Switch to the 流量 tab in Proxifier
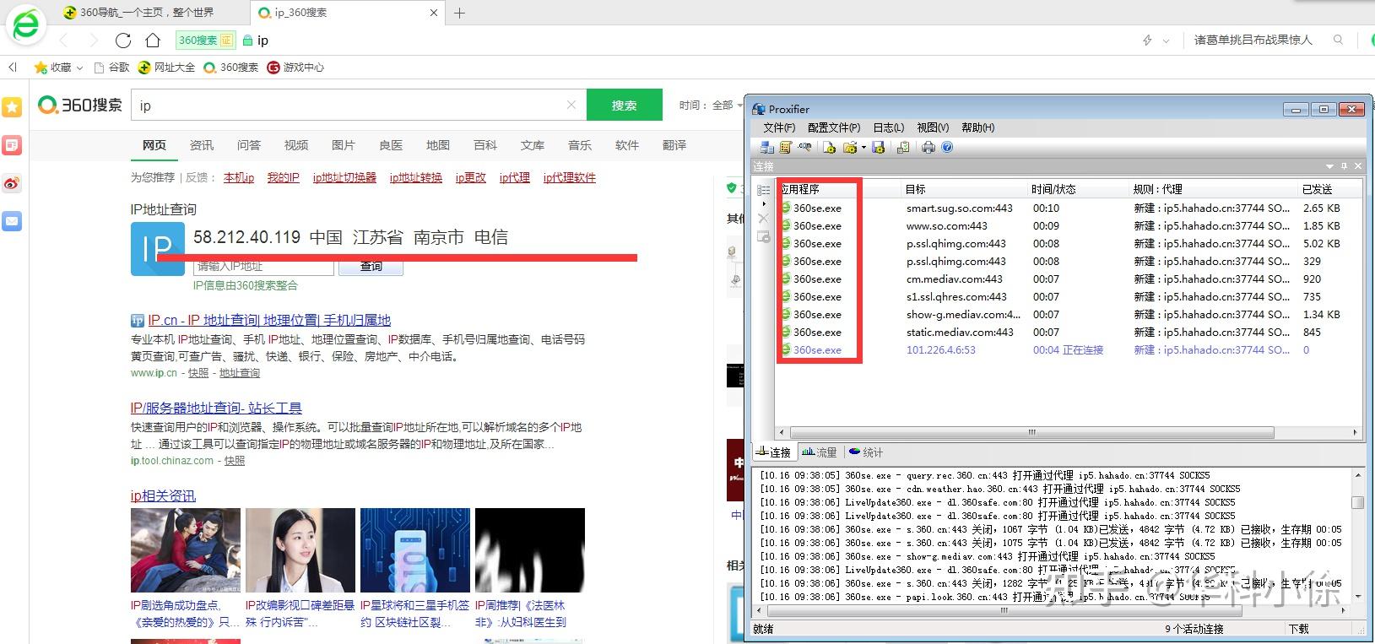 pos(820,452)
